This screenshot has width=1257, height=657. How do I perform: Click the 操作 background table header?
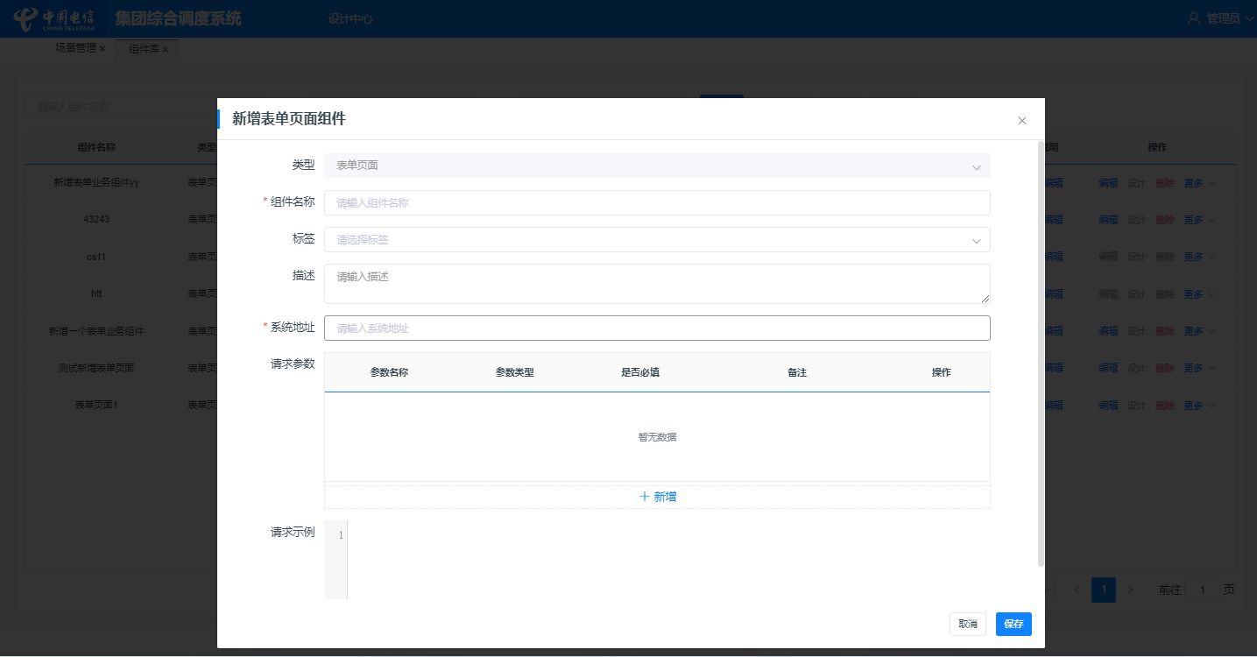1157,147
